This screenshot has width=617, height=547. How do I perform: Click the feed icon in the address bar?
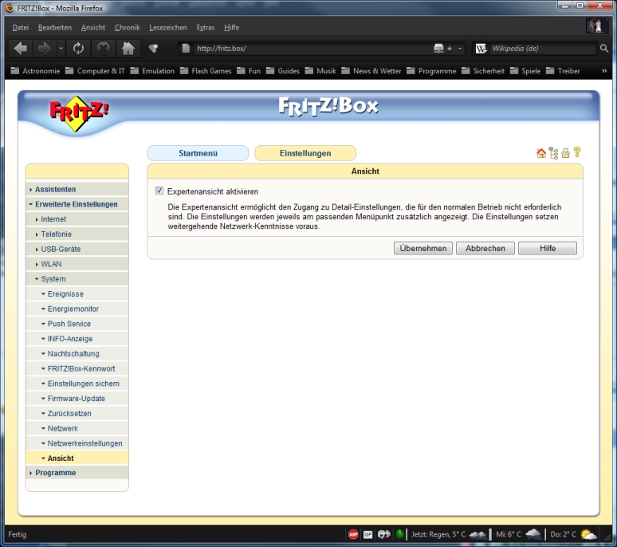(438, 49)
